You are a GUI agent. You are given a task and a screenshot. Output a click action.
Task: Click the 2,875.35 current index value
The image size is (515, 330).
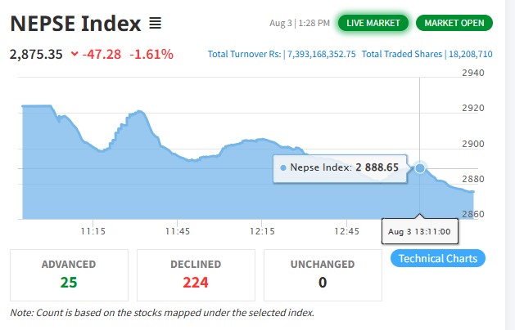pos(37,55)
